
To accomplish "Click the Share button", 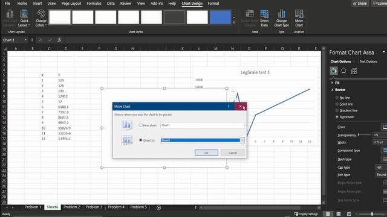I will (x=360, y=4).
